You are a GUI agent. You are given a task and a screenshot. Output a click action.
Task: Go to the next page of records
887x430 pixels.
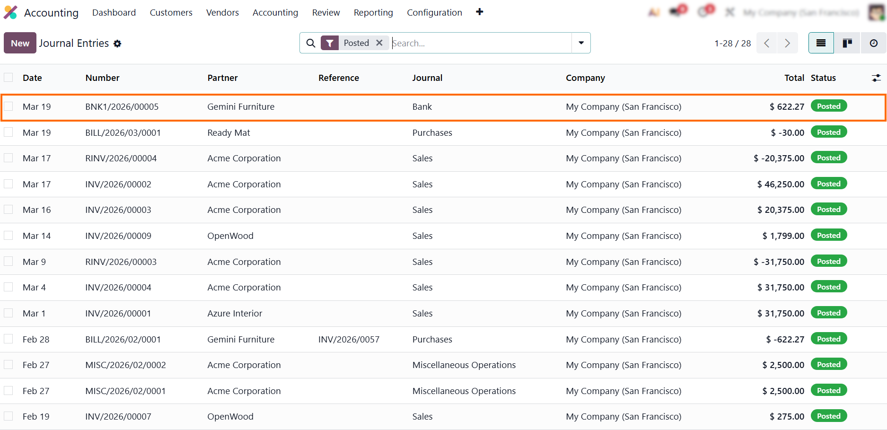point(787,43)
